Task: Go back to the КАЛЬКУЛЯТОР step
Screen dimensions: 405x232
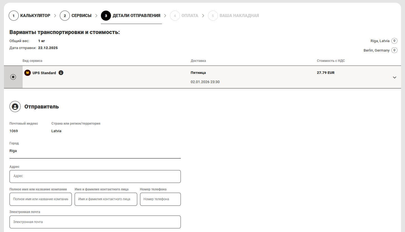Action: [35, 16]
